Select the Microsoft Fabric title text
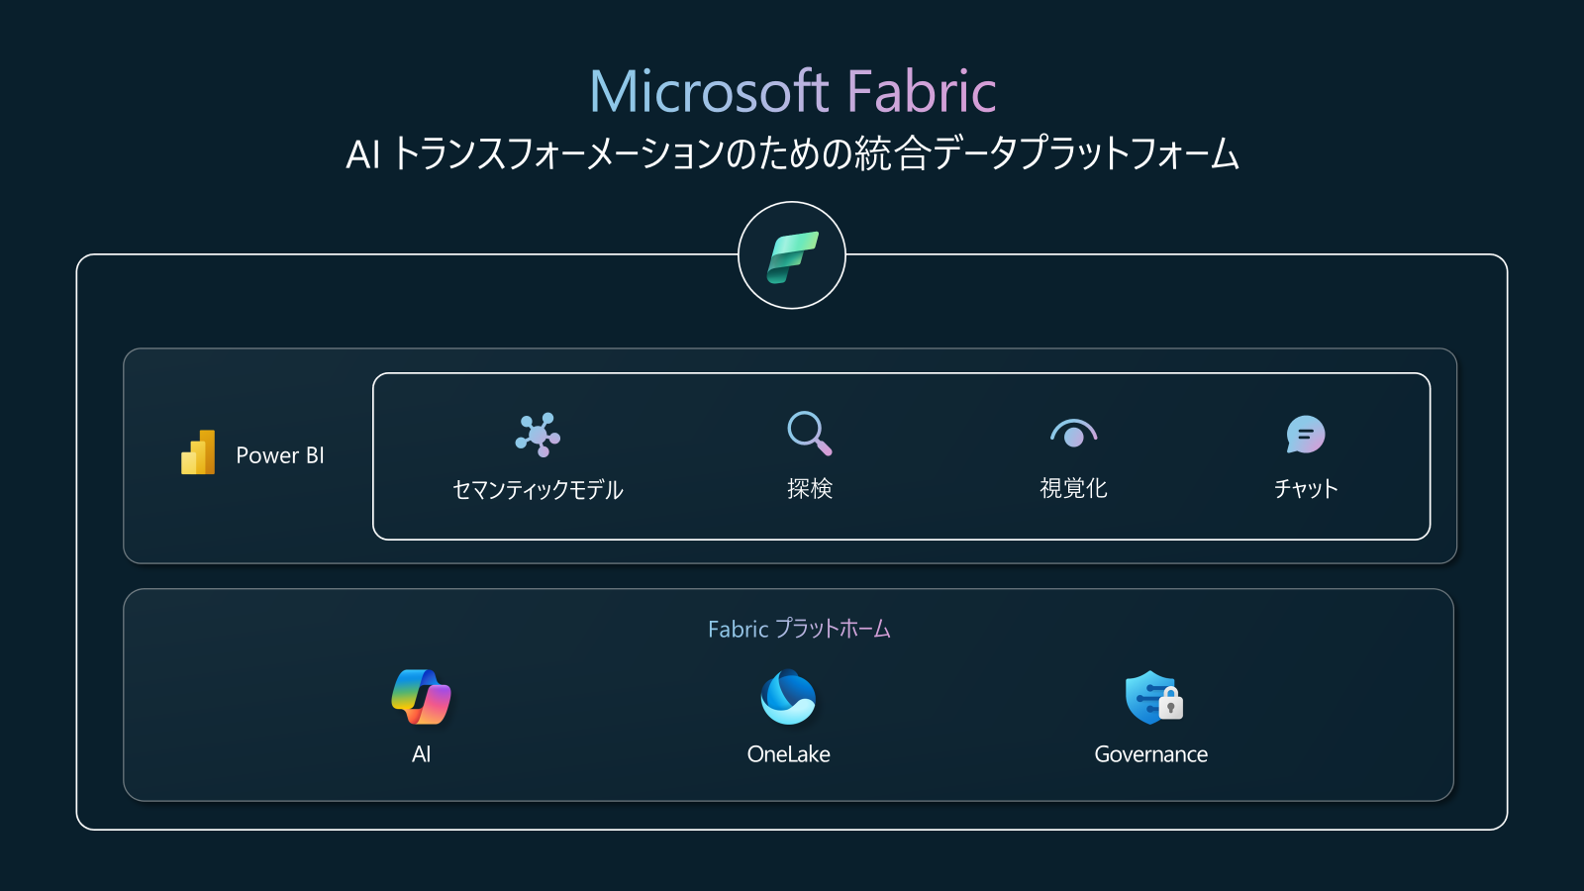1584x891 pixels. 793,91
